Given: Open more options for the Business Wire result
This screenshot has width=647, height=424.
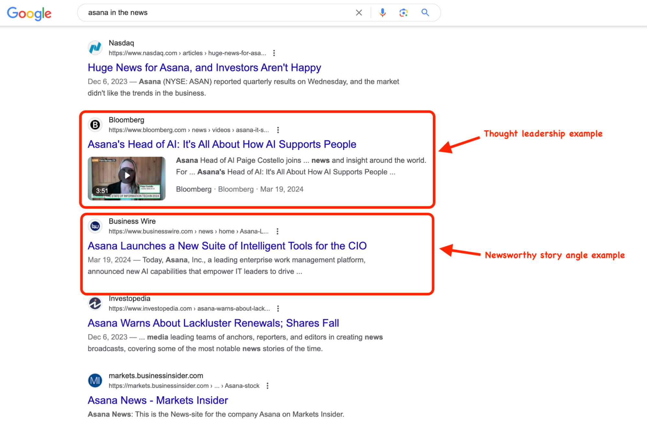Looking at the screenshot, I should coord(277,231).
